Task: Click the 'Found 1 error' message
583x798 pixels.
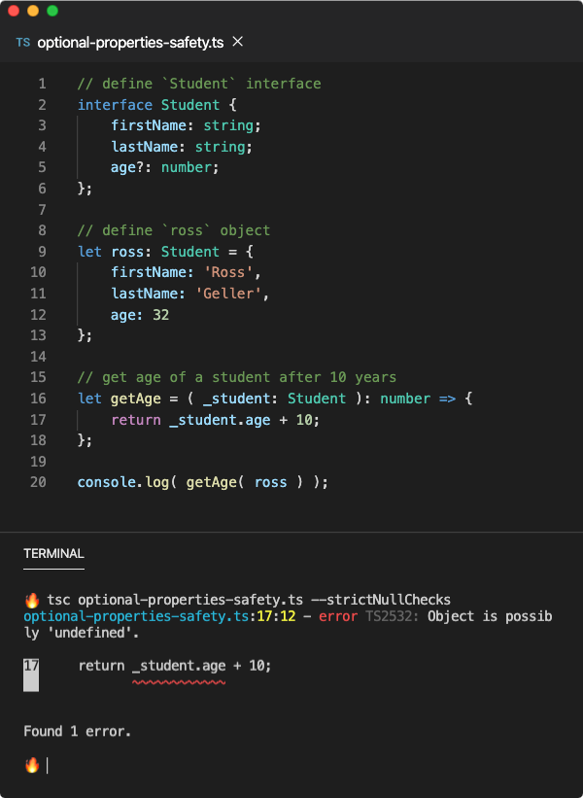Action: (78, 730)
